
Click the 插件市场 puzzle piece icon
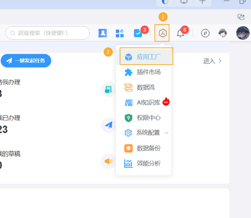coord(128,72)
